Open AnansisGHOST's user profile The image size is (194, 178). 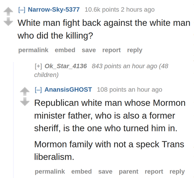[68, 89]
